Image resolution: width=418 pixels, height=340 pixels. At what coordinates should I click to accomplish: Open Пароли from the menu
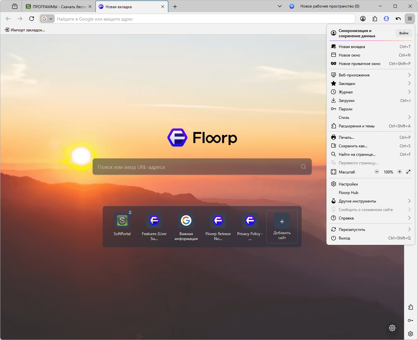coord(371,109)
